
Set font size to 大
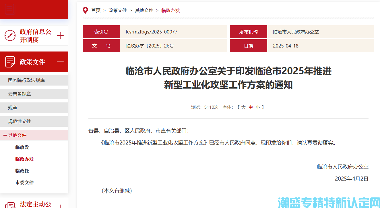[x=243, y=107]
